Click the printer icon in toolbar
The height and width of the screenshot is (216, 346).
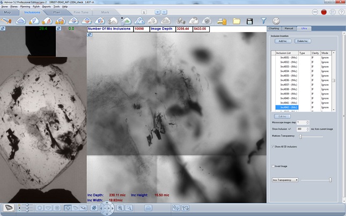[222, 21]
